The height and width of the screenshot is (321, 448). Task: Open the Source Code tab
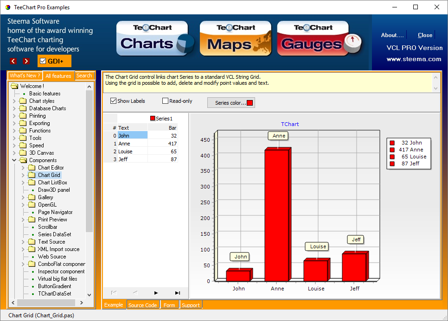142,305
